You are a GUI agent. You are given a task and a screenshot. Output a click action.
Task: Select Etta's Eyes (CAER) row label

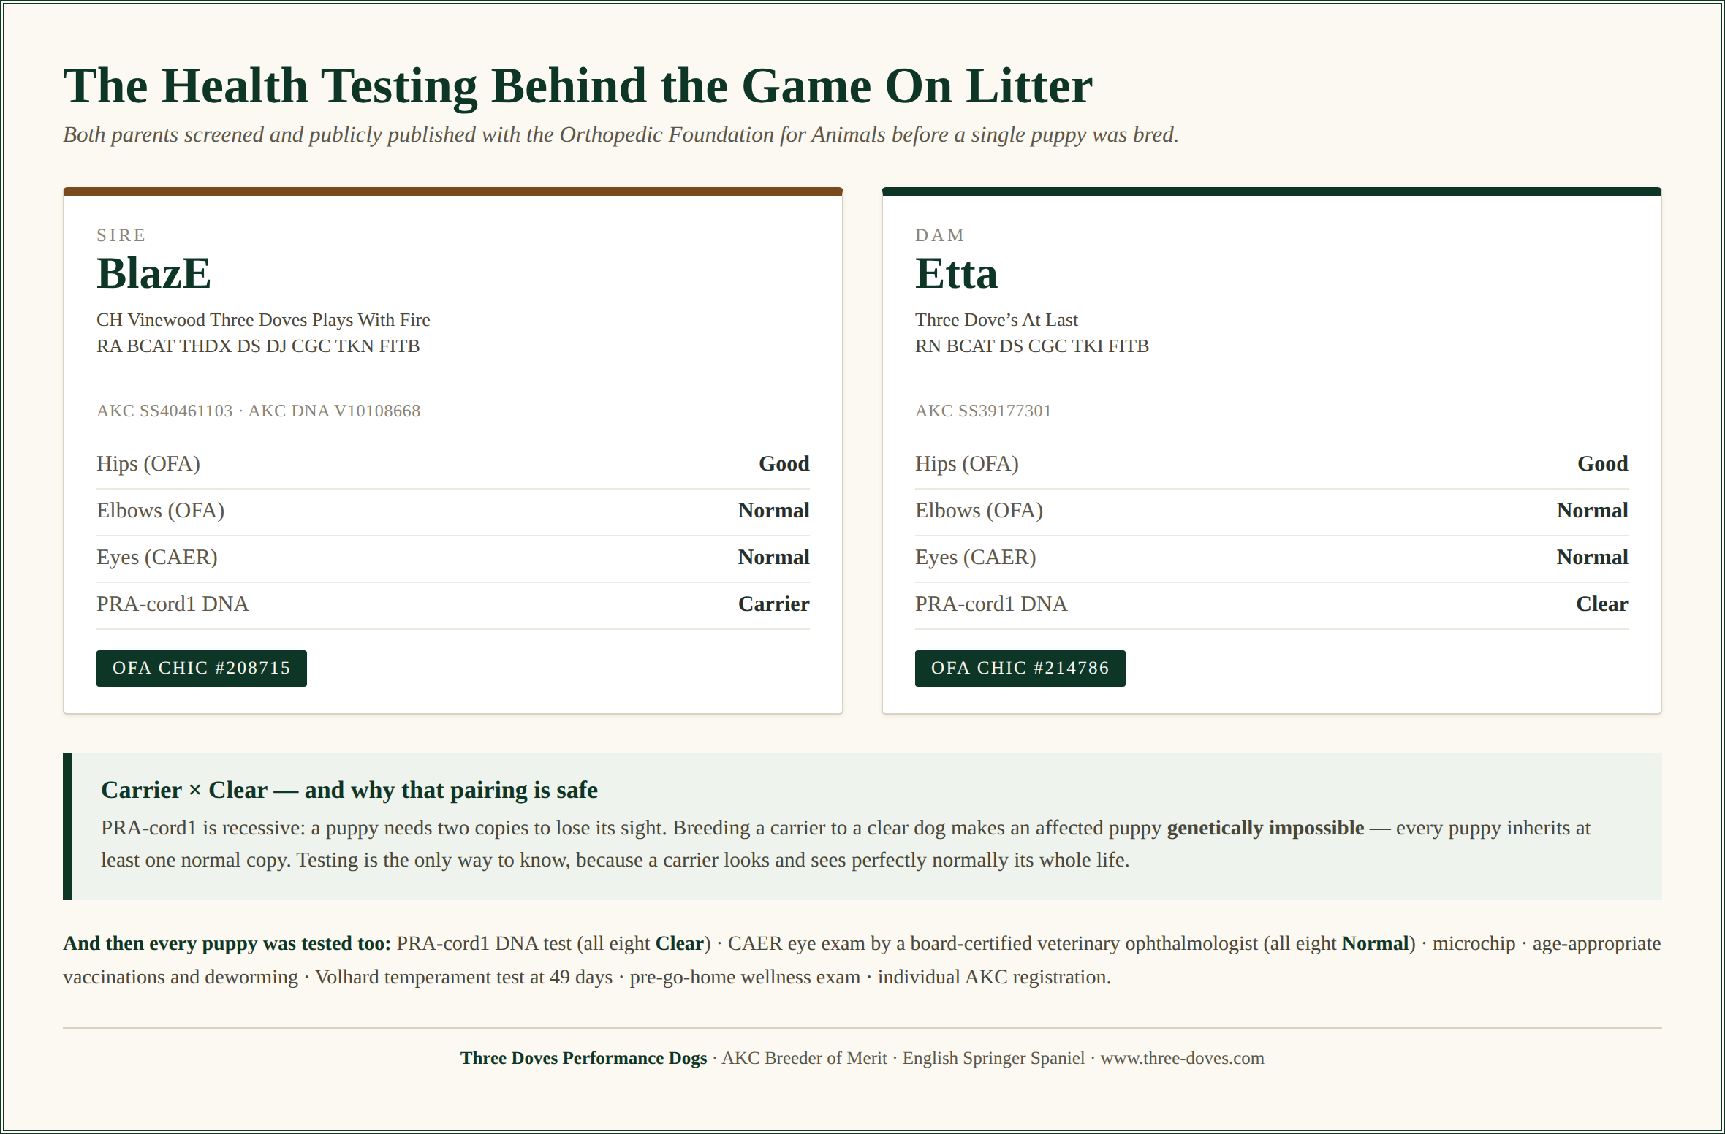(x=975, y=557)
